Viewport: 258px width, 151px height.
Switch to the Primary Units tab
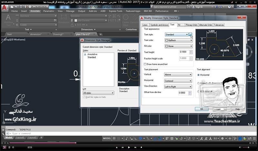coord(192,25)
